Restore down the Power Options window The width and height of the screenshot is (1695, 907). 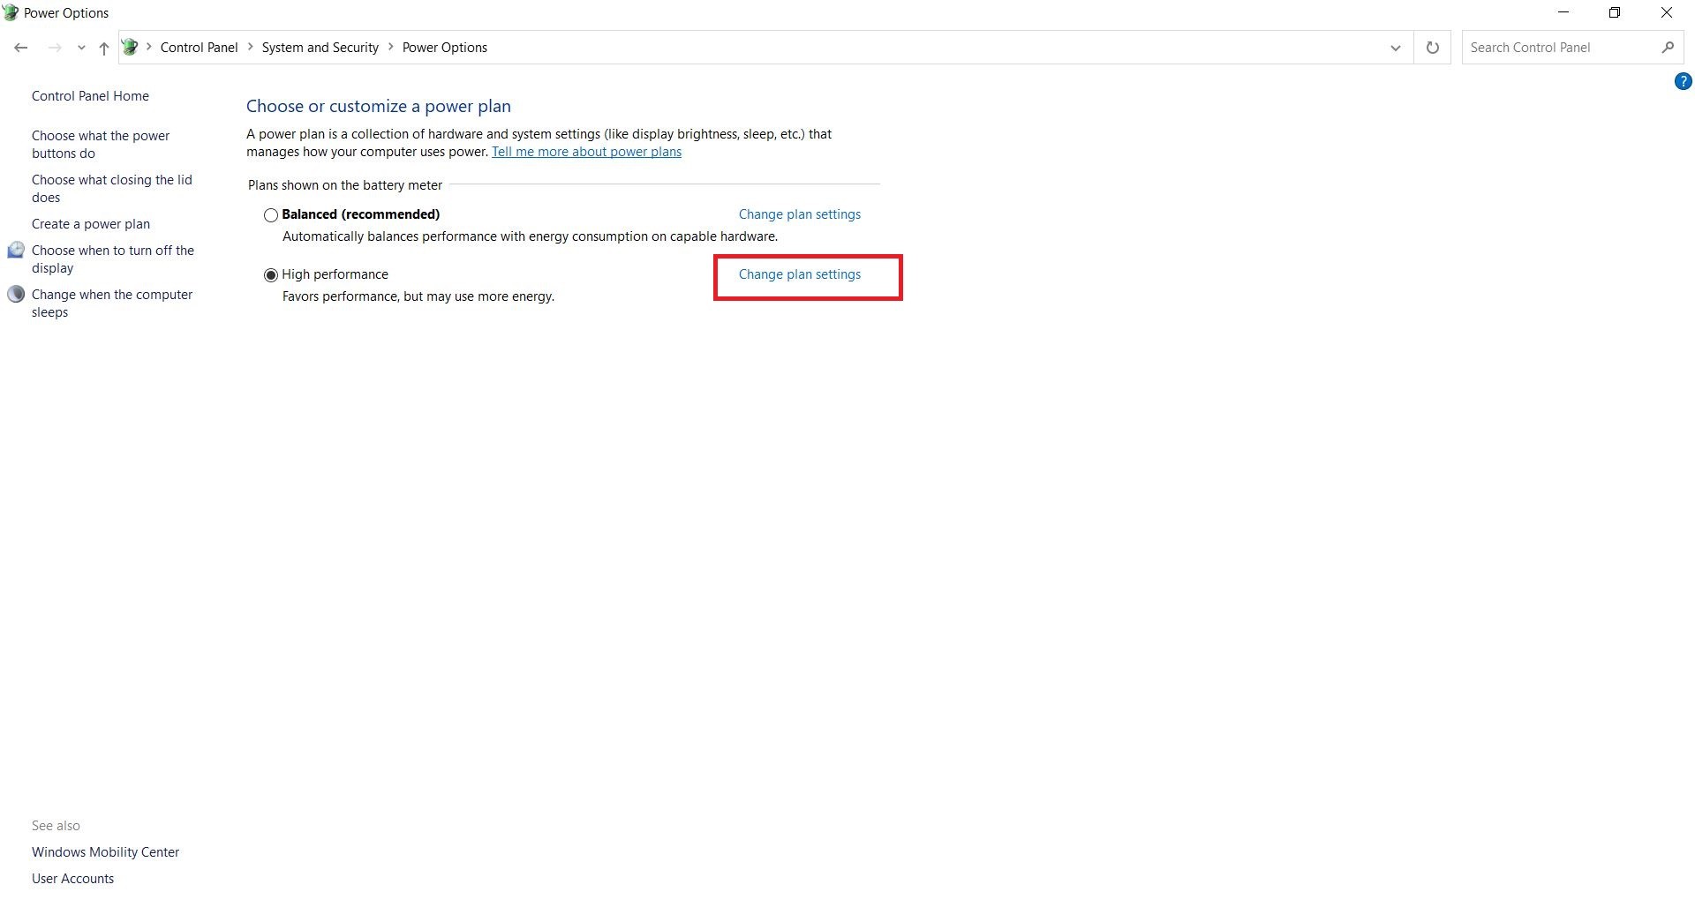(1615, 12)
